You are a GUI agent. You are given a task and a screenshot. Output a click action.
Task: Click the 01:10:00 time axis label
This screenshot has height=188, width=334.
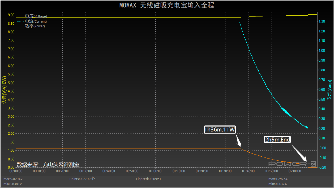[179, 171]
